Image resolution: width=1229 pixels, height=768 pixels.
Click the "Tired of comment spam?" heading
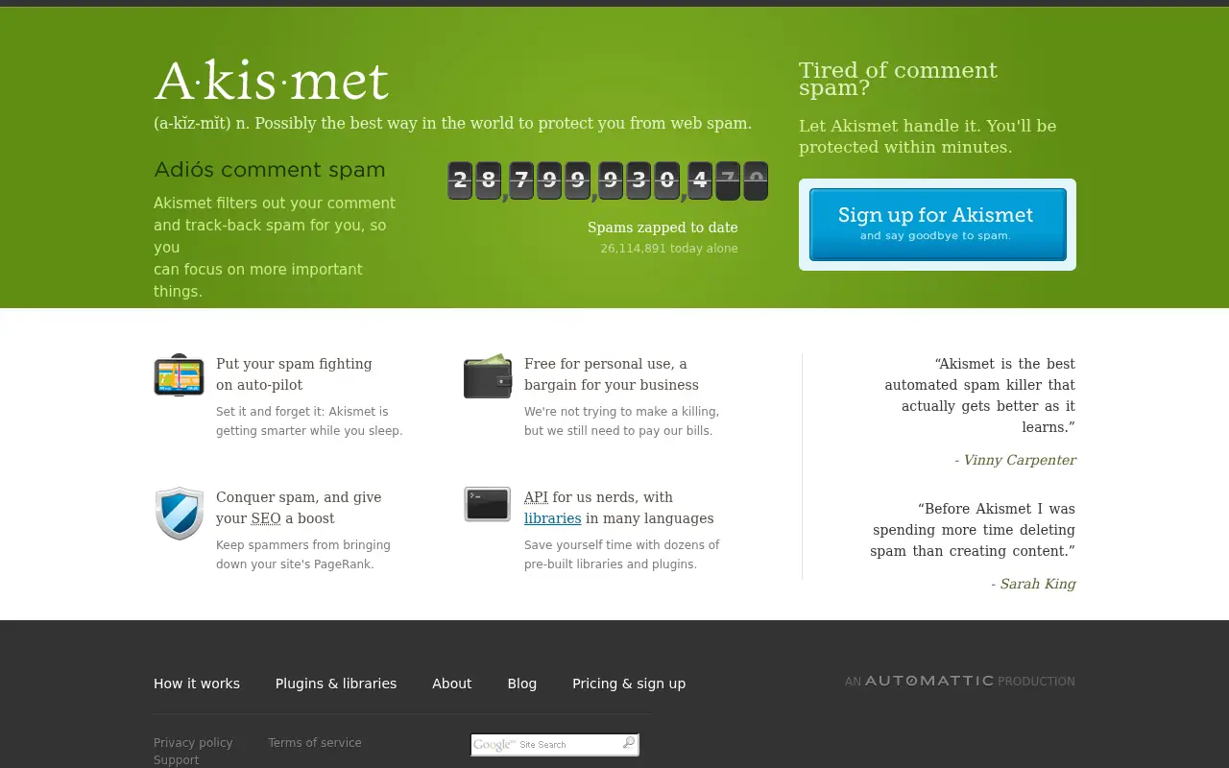pos(898,79)
